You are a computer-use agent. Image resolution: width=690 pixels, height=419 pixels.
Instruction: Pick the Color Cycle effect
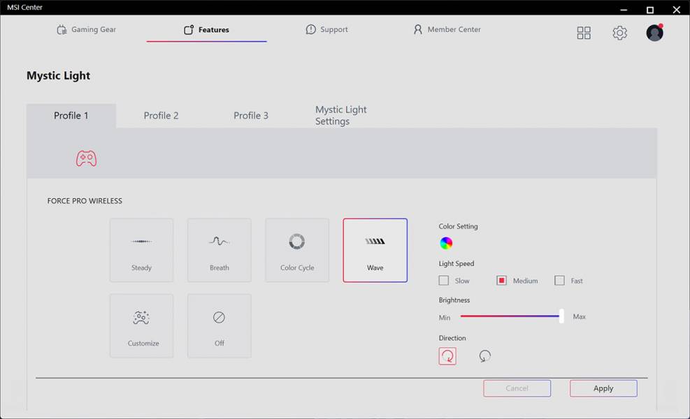[297, 250]
